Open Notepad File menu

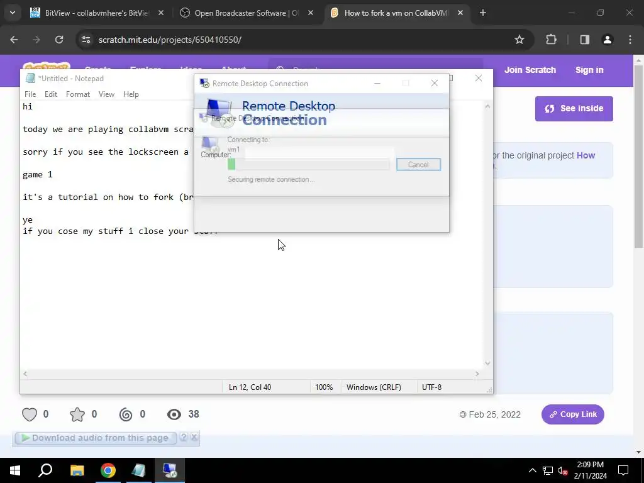[x=30, y=94]
